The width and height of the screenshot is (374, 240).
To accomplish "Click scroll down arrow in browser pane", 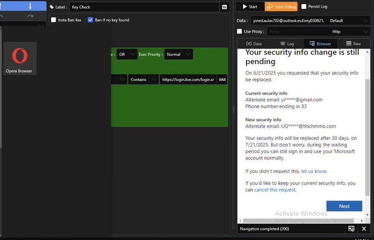I will (x=368, y=215).
